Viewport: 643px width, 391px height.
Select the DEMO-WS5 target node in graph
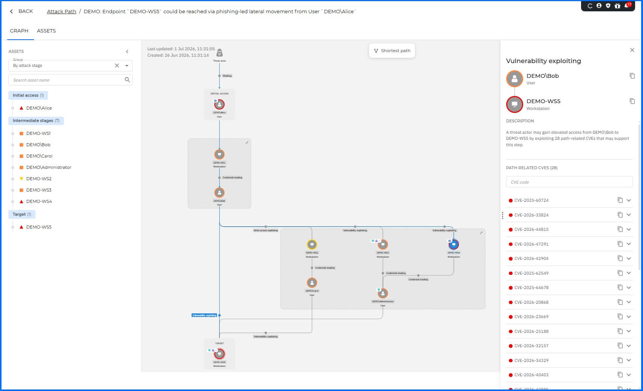[219, 354]
